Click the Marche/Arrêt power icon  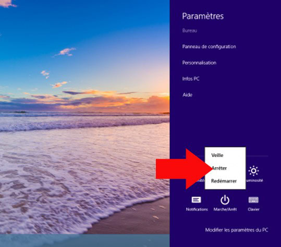click(x=225, y=200)
